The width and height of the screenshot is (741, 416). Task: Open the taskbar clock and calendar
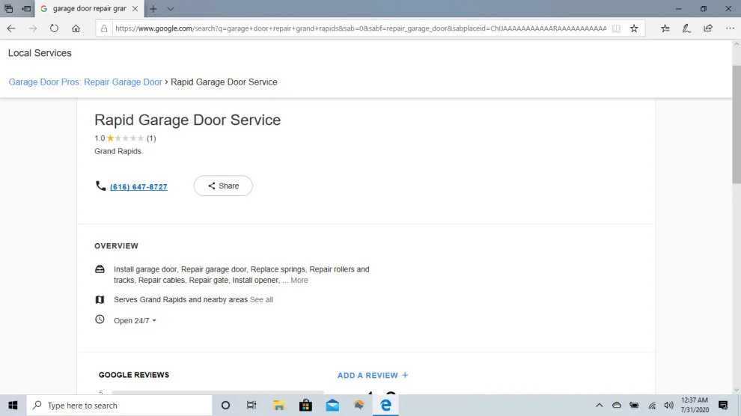pyautogui.click(x=695, y=405)
